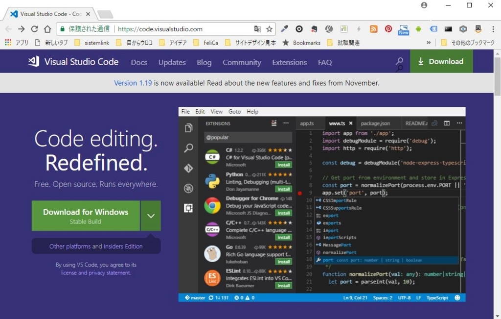Screen dimensions: 501x319
Task: Click Download for Windows Stable Build
Action: (x=86, y=216)
